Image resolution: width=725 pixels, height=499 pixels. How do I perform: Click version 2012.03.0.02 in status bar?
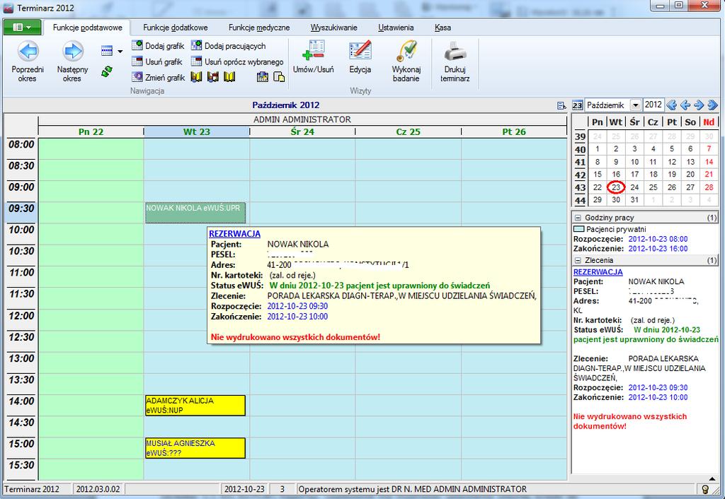98,489
